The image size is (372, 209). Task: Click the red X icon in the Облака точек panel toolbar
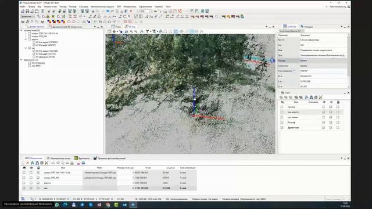tap(27, 163)
